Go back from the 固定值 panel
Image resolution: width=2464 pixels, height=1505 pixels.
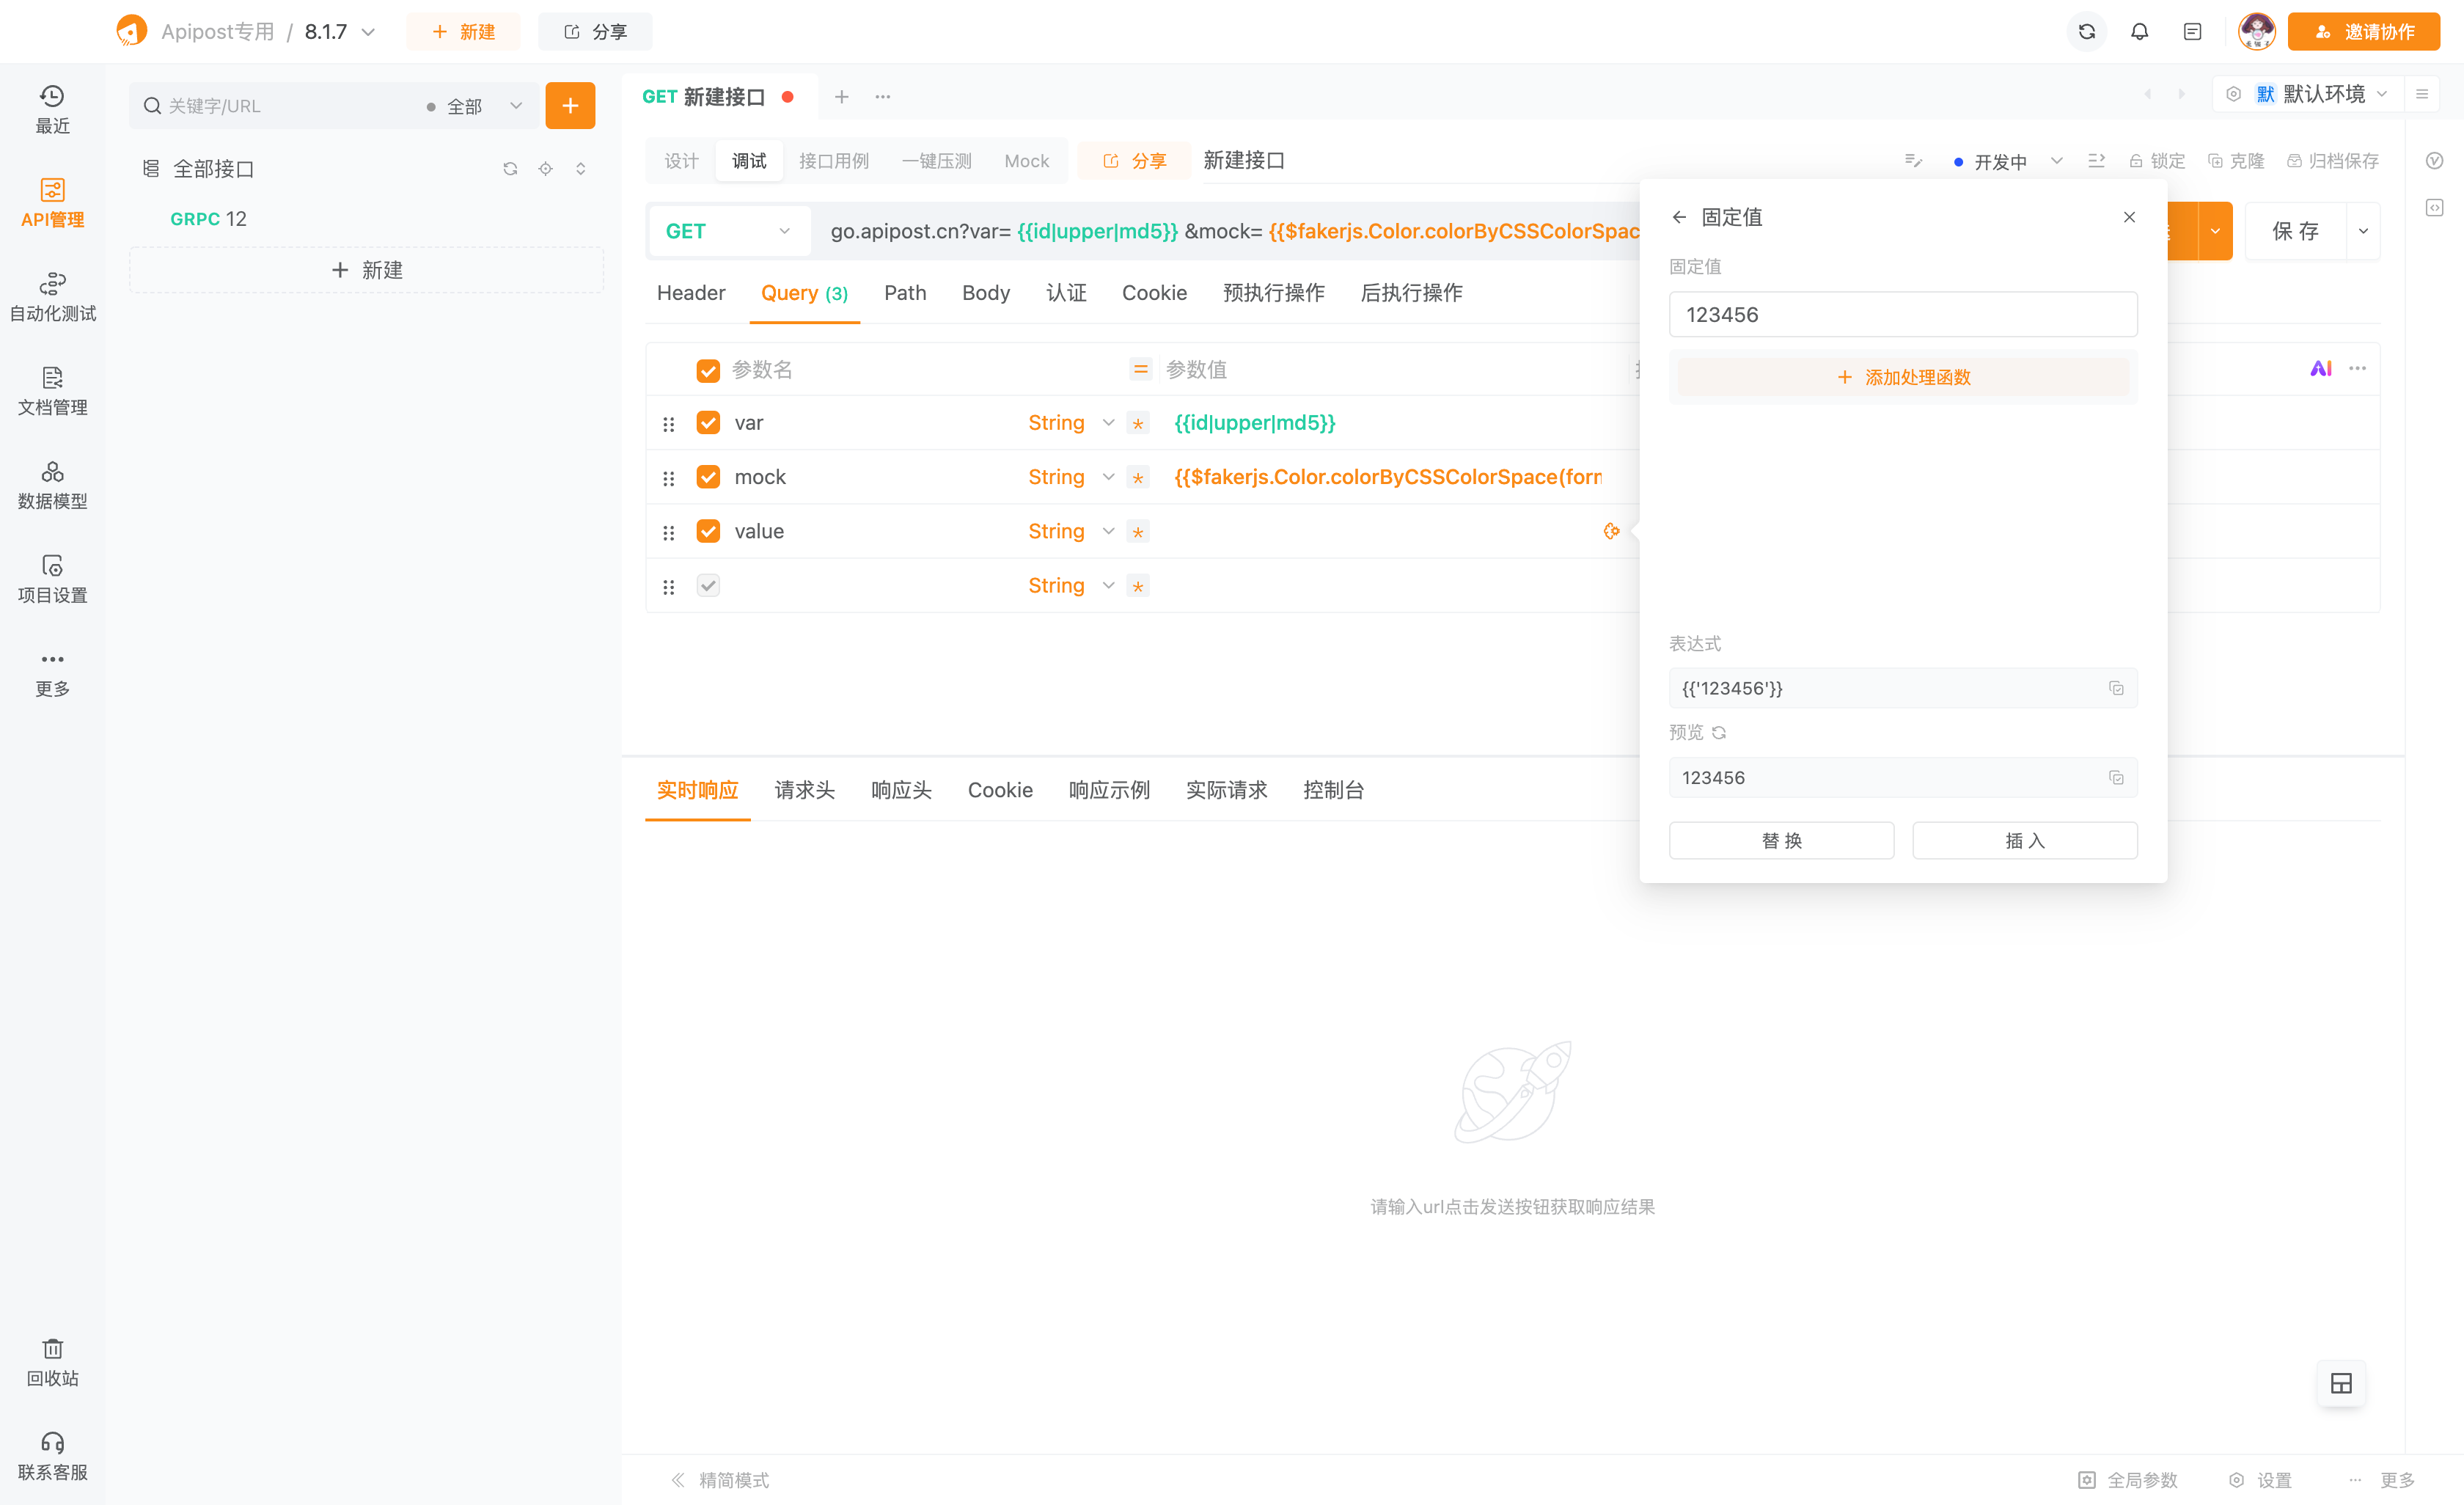tap(1679, 217)
